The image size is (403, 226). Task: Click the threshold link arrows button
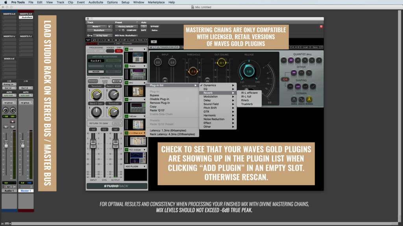pos(207,80)
